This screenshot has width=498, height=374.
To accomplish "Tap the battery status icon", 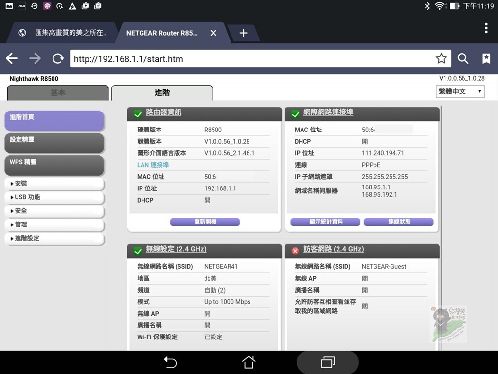I will (x=455, y=6).
